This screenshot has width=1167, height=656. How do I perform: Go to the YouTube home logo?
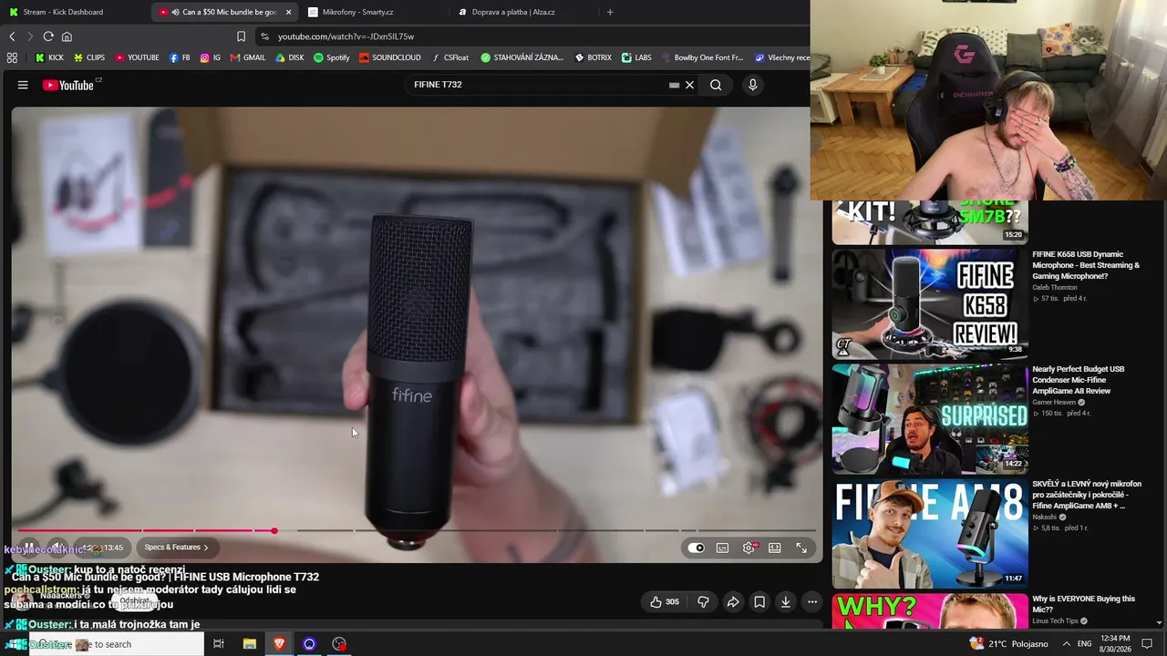[x=68, y=85]
